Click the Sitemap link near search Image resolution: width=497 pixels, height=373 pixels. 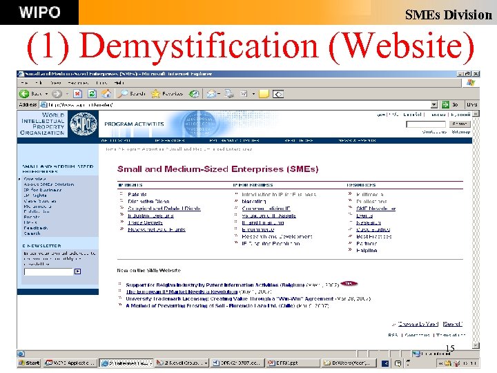[x=461, y=132]
